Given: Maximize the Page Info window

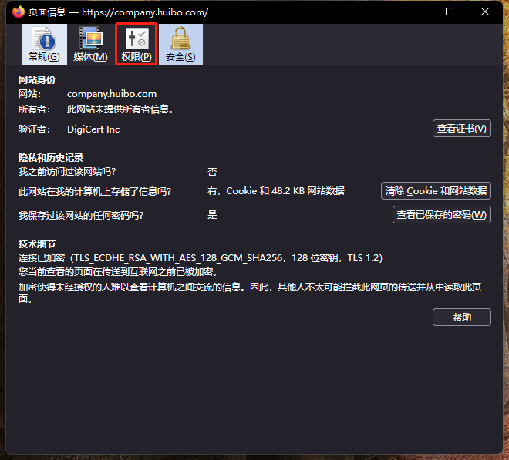Looking at the screenshot, I should pyautogui.click(x=450, y=12).
